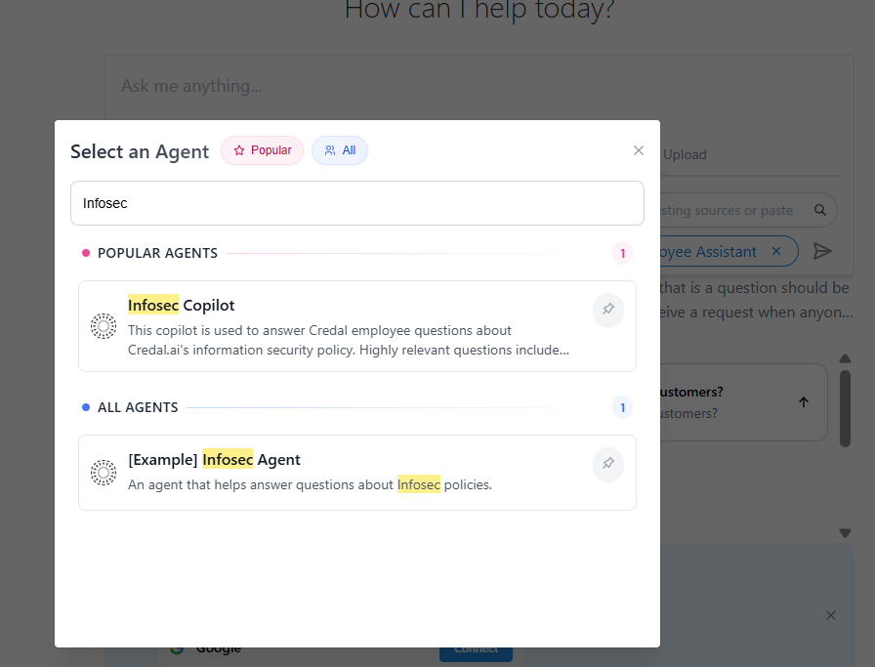Click the Google logo near Connect

click(x=177, y=647)
